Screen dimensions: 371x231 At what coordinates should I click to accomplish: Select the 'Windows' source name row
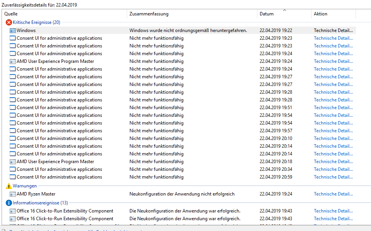pos(26,30)
